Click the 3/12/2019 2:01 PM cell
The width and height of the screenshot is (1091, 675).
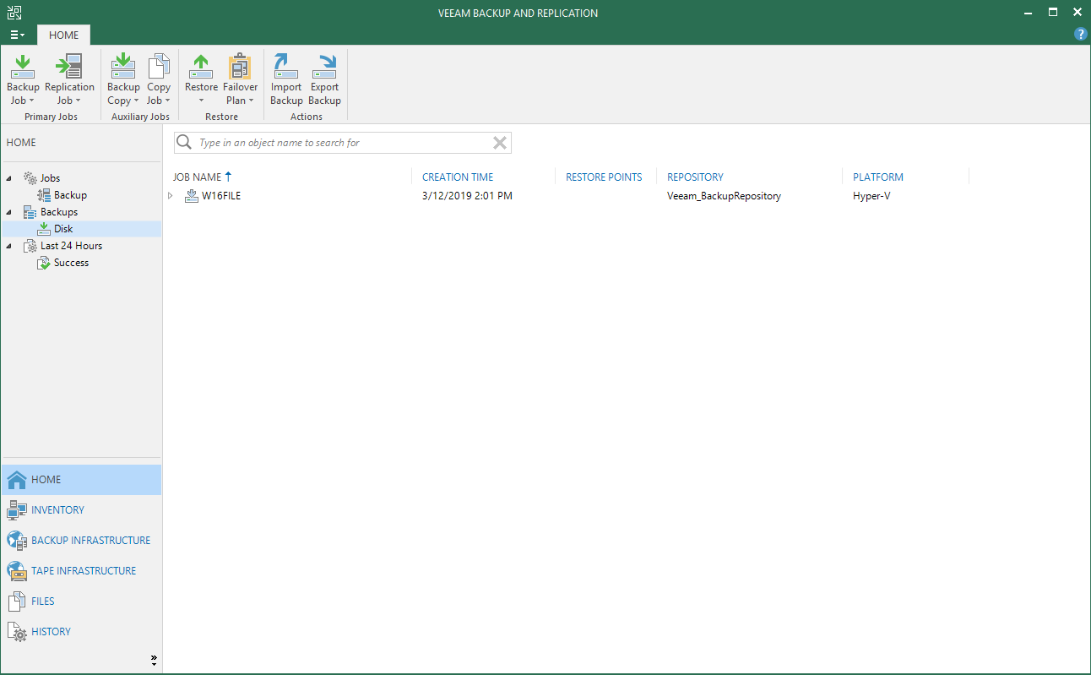[467, 196]
